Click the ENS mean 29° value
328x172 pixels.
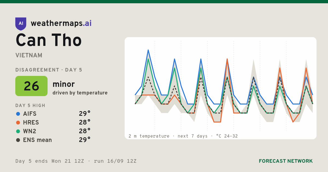(x=85, y=140)
